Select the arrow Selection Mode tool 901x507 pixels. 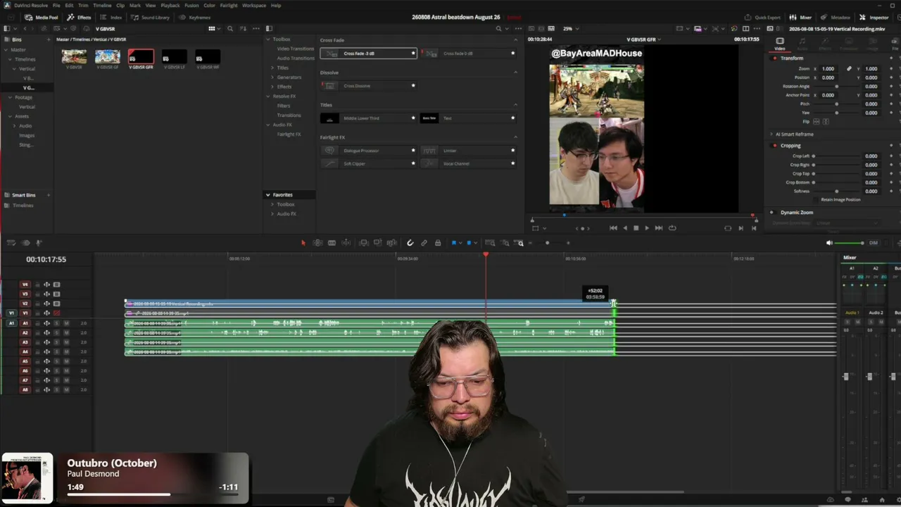coord(303,243)
